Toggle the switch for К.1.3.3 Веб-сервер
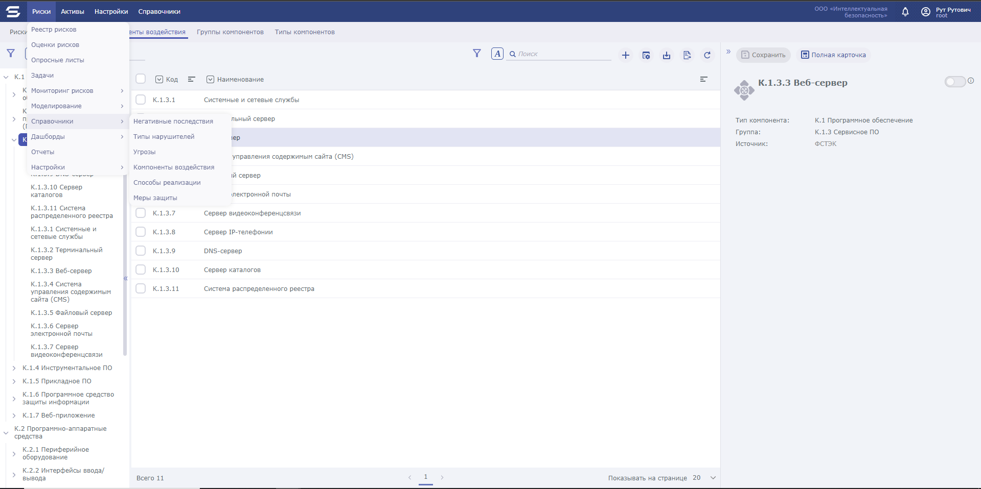This screenshot has height=489, width=981. coord(955,82)
